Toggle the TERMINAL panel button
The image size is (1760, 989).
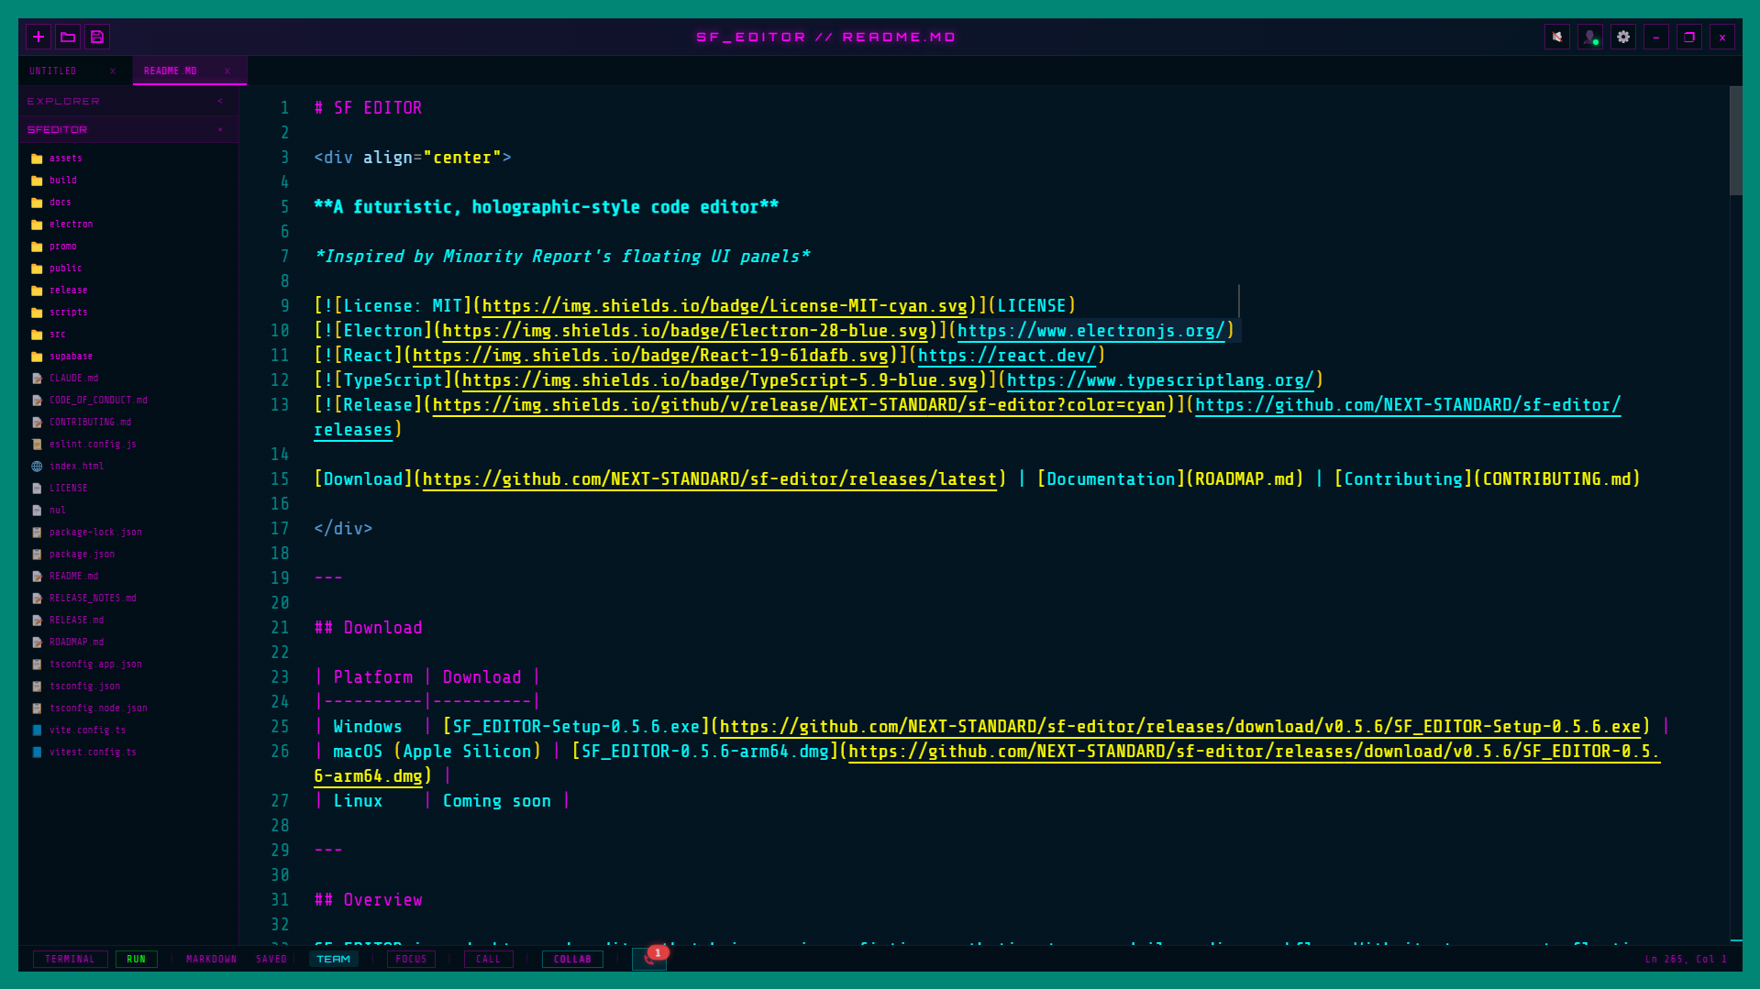(x=70, y=959)
